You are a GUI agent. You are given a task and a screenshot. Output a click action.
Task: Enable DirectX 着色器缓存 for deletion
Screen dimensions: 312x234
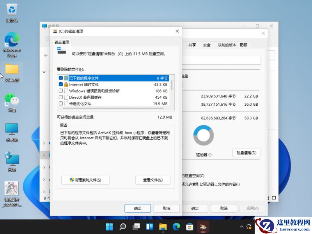tap(60, 97)
